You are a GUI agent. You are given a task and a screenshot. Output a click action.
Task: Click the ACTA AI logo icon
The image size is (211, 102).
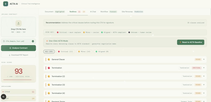[x=6, y=4]
